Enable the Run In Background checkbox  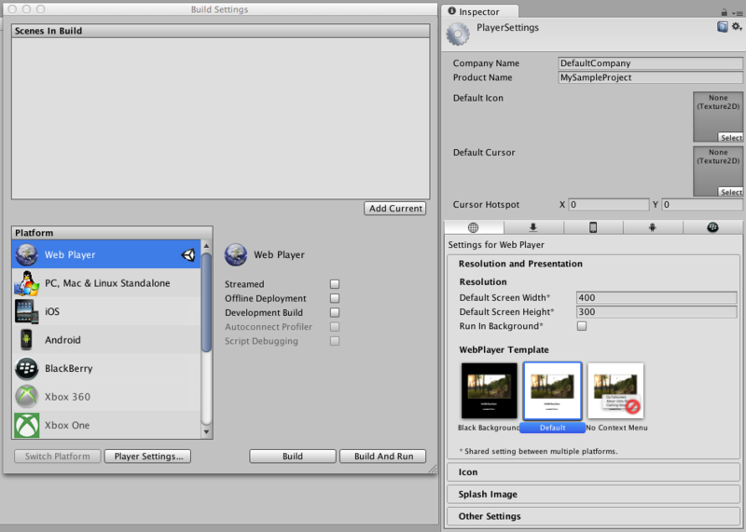pyautogui.click(x=581, y=326)
